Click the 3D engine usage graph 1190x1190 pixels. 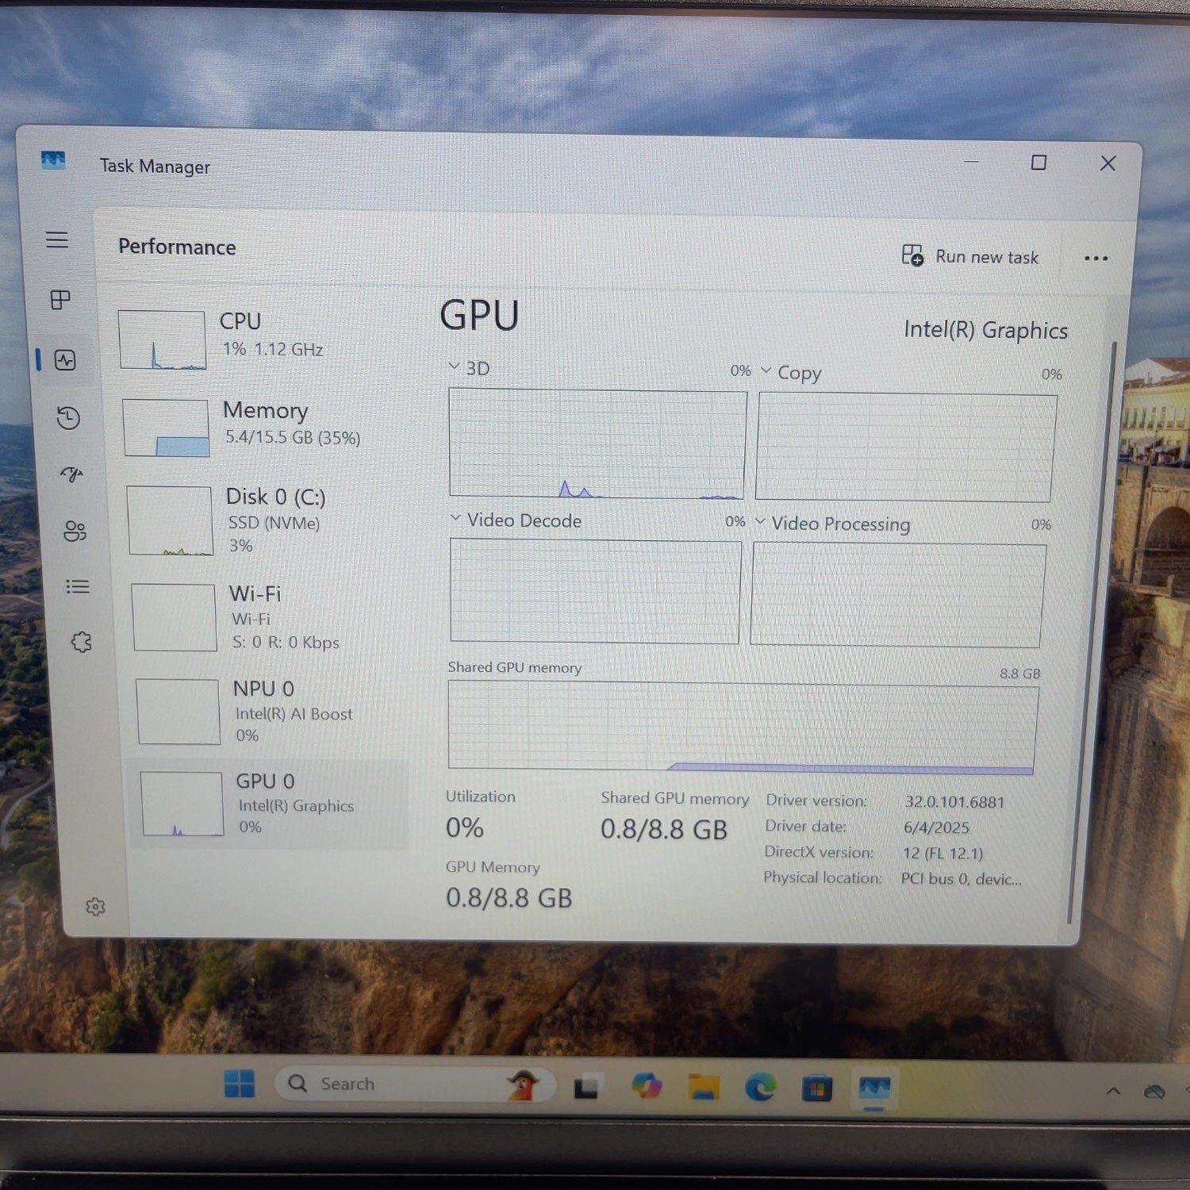(x=597, y=443)
